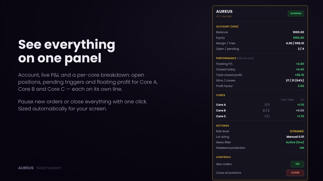323x181 pixels.
Task: Select the Core B row
Action: click(x=260, y=110)
